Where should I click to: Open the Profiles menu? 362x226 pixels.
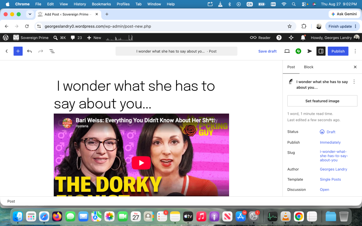pyautogui.click(x=123, y=4)
